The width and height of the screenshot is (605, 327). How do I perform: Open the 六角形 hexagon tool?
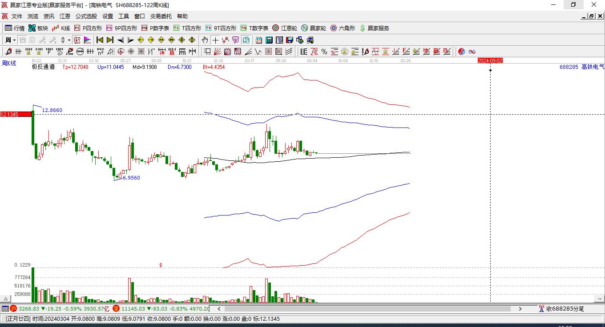coord(343,28)
